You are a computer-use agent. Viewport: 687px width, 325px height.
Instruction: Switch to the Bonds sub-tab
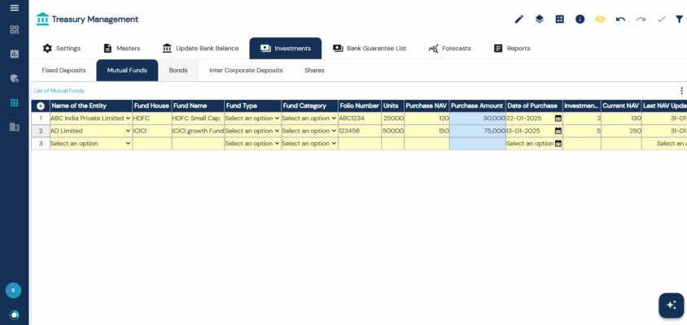coord(178,71)
